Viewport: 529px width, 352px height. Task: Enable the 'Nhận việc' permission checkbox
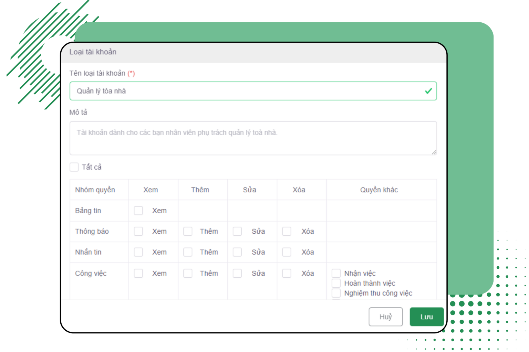tap(336, 273)
